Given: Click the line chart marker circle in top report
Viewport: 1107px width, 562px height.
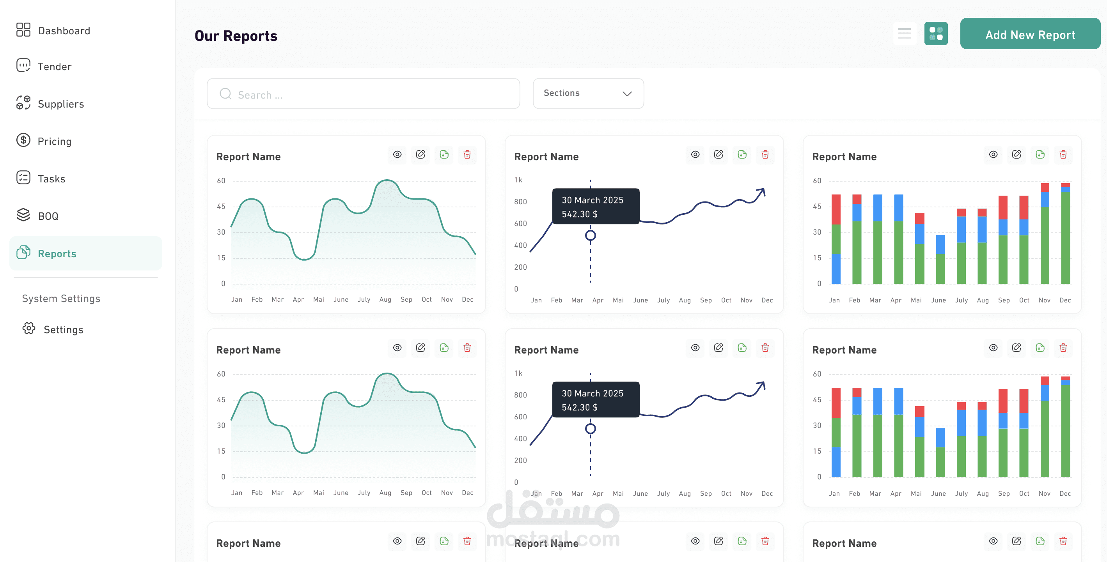Looking at the screenshot, I should 590,235.
